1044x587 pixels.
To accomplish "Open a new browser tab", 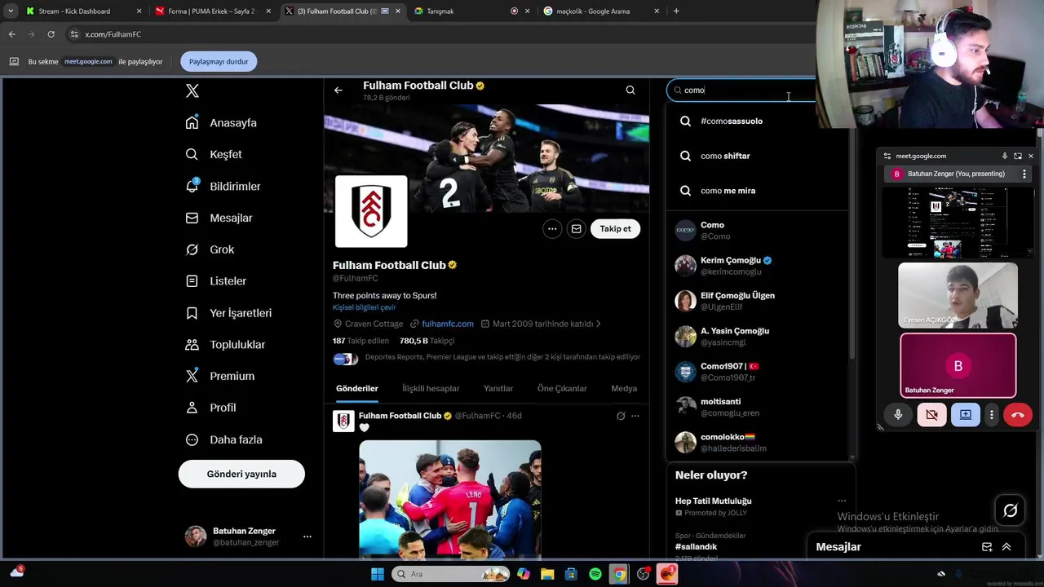I will point(676,11).
